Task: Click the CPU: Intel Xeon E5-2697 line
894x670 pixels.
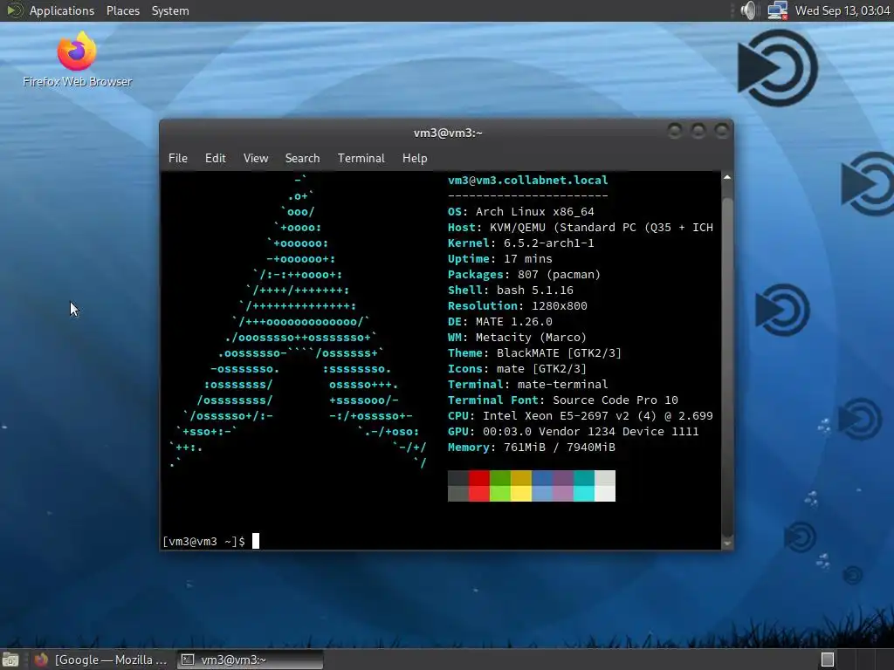Action: 581,416
